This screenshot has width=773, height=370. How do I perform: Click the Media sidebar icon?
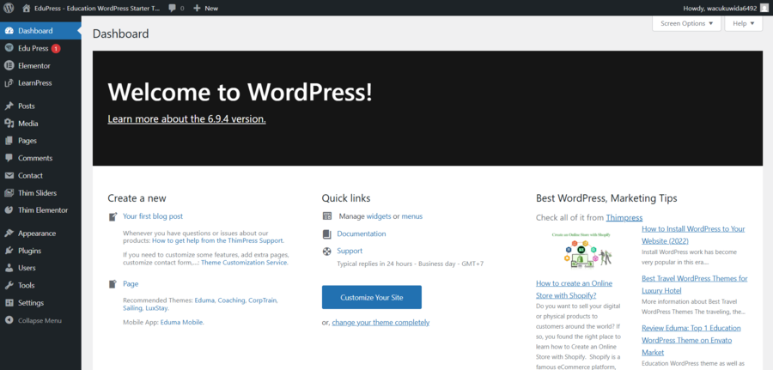coord(9,123)
